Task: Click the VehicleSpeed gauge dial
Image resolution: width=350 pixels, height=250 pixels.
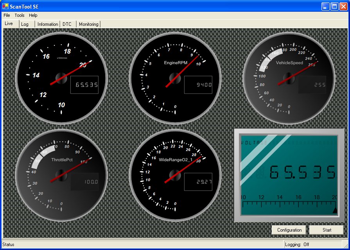Action: pos(289,77)
